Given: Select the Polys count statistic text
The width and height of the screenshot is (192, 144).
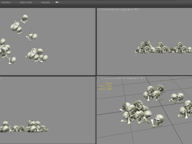Looking at the screenshot, I should pos(105,86).
